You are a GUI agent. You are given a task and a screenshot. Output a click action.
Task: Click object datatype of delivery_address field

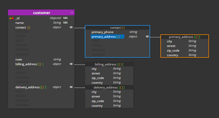pyautogui.click(x=57, y=87)
